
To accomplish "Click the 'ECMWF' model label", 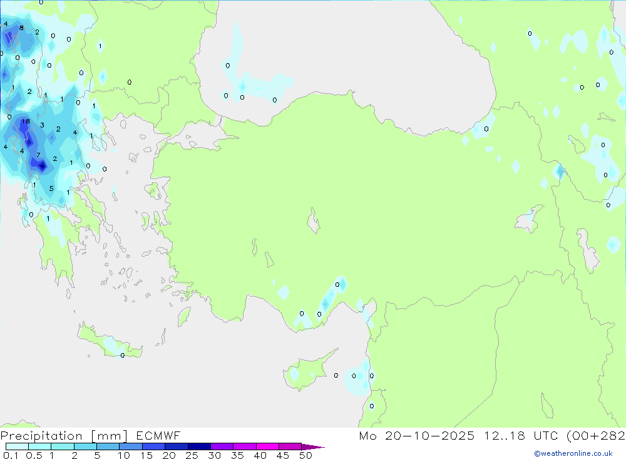I will click(158, 436).
